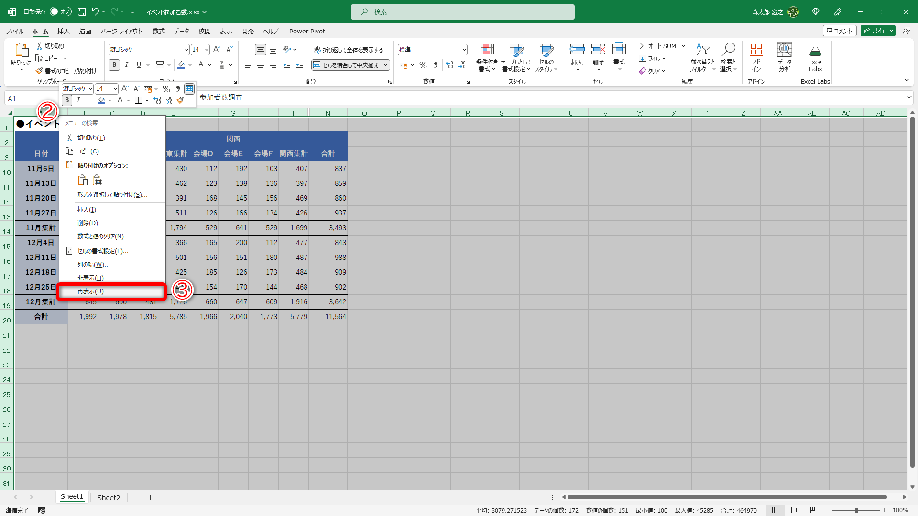This screenshot has width=918, height=516.
Task: Click the menu search field in context menu
Action: [112, 123]
